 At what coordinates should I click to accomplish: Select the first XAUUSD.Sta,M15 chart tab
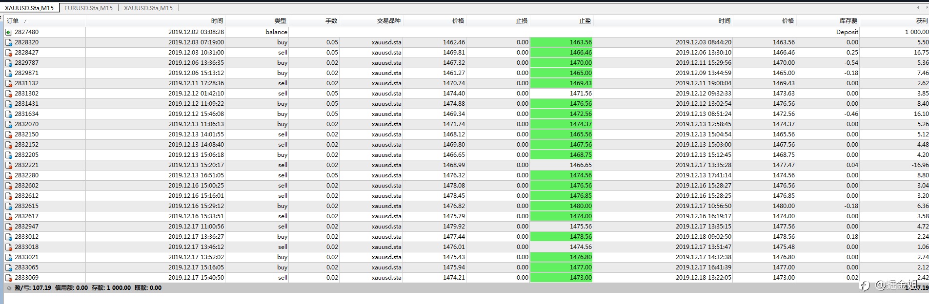point(29,8)
